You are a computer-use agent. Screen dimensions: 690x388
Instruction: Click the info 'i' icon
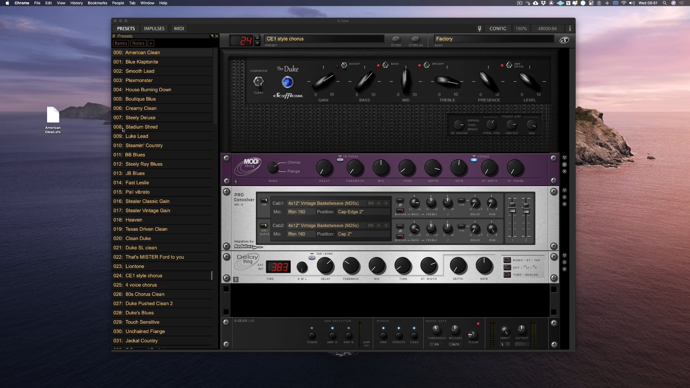tap(570, 28)
